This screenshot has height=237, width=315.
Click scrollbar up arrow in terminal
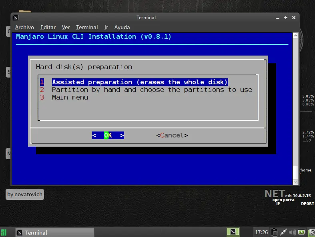point(295,36)
